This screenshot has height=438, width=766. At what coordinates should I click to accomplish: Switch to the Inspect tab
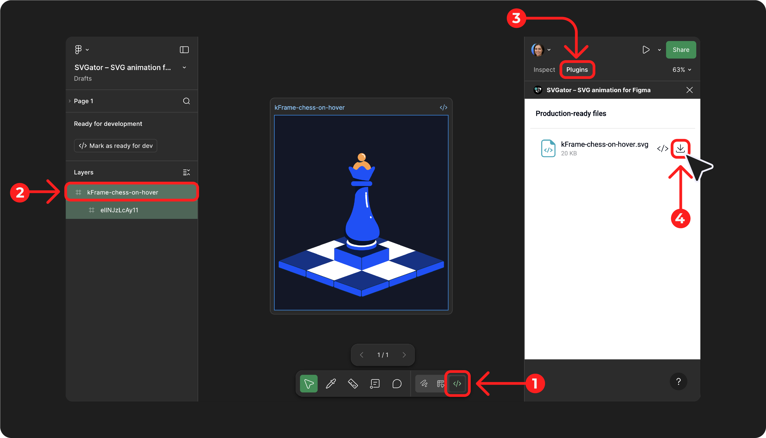544,70
